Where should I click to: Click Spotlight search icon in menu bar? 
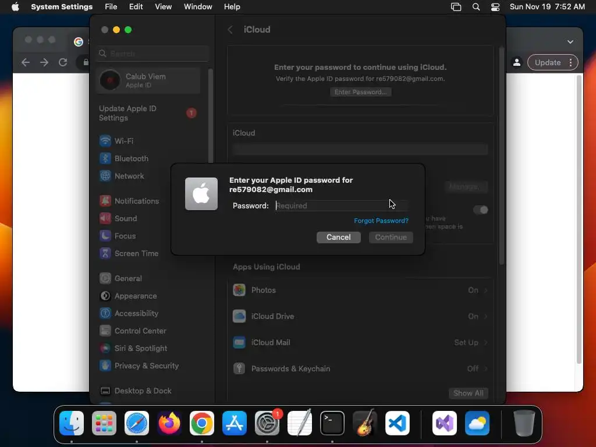coord(476,7)
